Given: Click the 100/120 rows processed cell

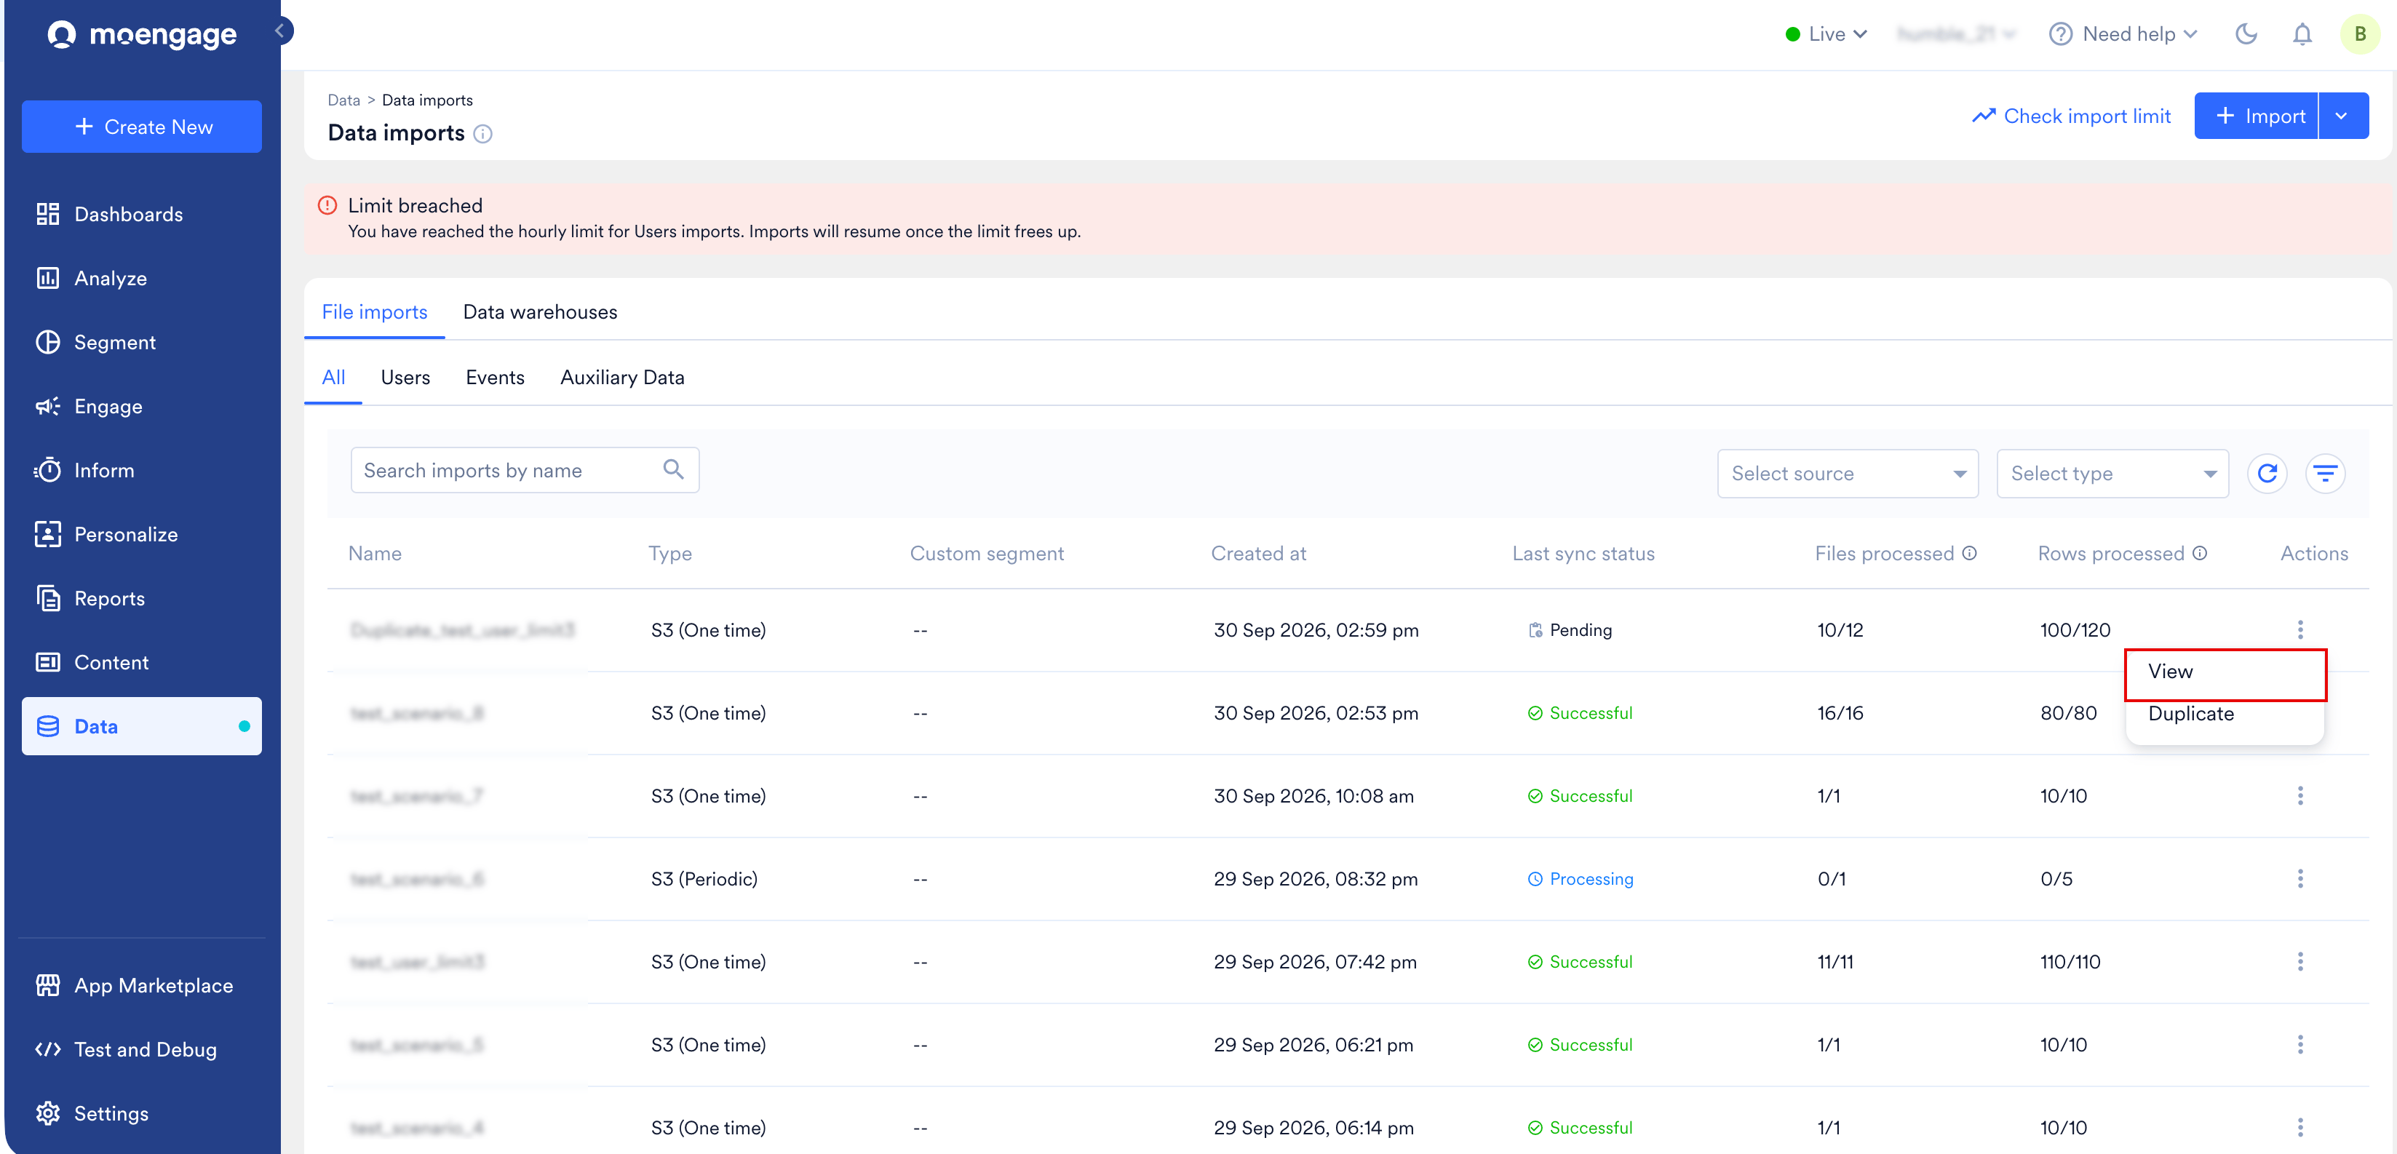Looking at the screenshot, I should point(2075,630).
